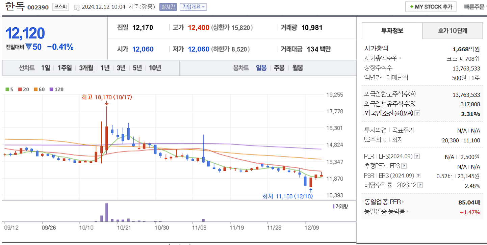The height and width of the screenshot is (245, 487).
Task: Click the 동일업종 등락률 value +1.47%
Action: (470, 212)
